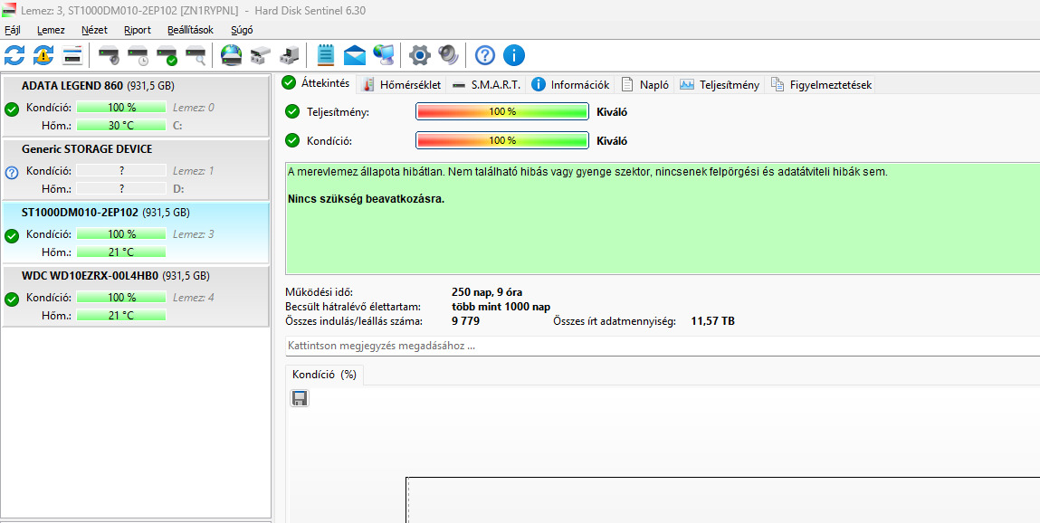This screenshot has width=1040, height=523.
Task: Open the Beállítások menu
Action: click(190, 30)
